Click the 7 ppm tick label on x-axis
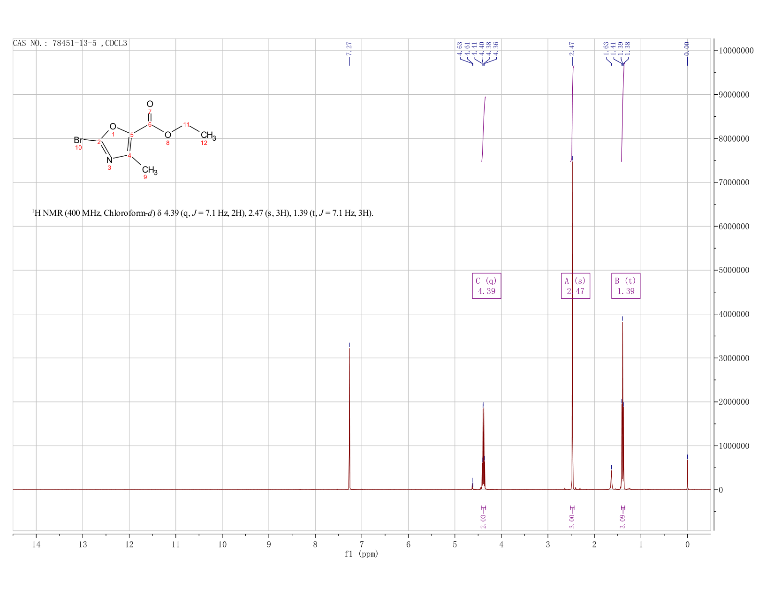This screenshot has height=598, width=774. coord(362,544)
